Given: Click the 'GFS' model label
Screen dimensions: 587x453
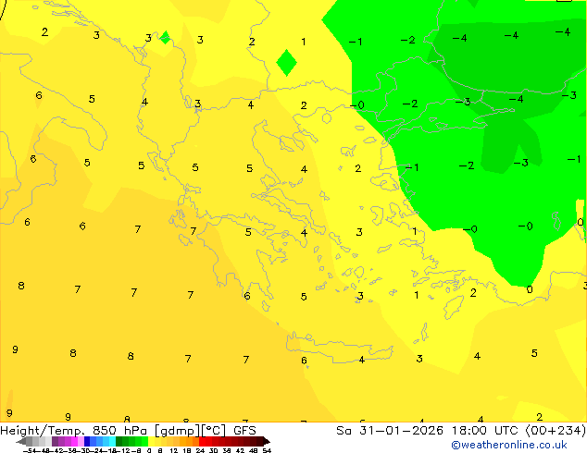Looking at the screenshot, I should point(244,431).
